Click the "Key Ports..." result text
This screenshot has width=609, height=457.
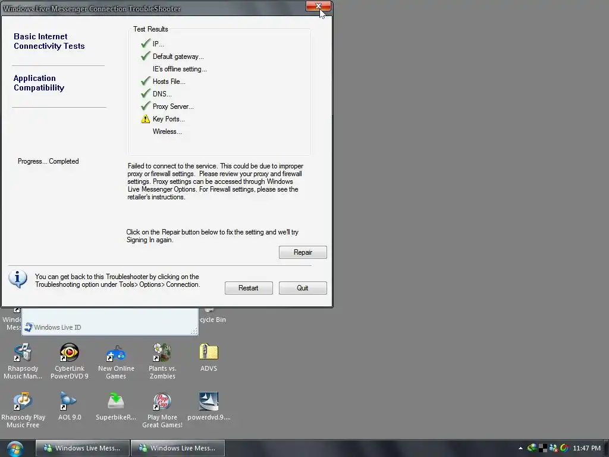tap(168, 119)
